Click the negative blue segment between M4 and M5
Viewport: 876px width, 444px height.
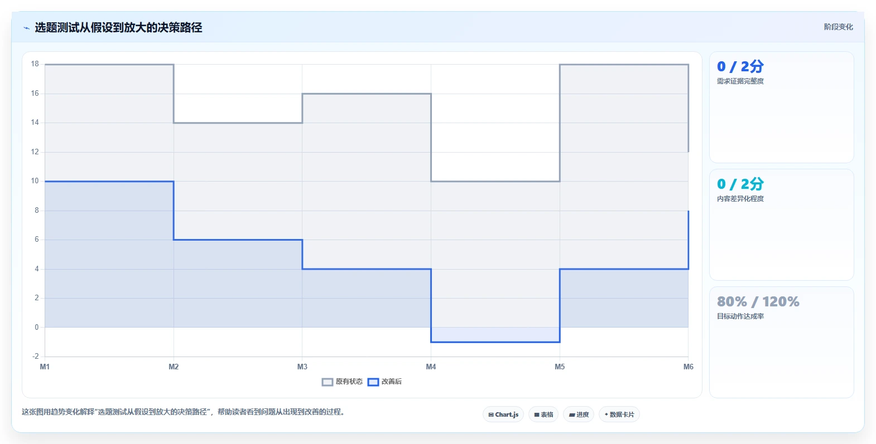(x=495, y=341)
